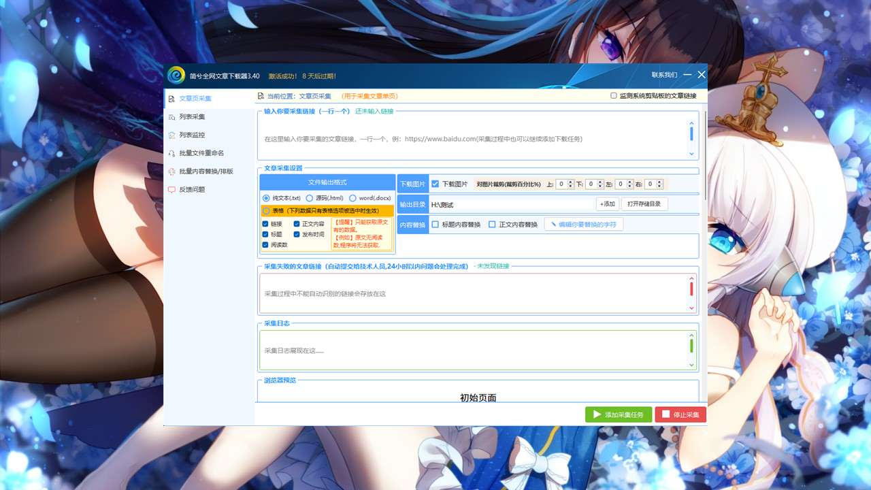Click 联系我们 link in title bar

[x=664, y=75]
